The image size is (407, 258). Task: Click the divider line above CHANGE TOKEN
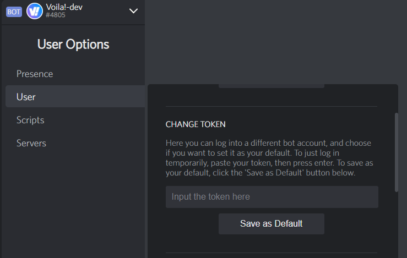[272, 106]
